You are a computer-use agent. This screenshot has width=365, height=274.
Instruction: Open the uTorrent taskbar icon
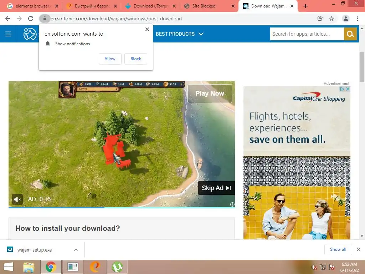coord(117,267)
